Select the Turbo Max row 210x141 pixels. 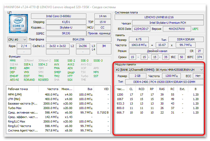pyautogui.click(x=58, y=108)
